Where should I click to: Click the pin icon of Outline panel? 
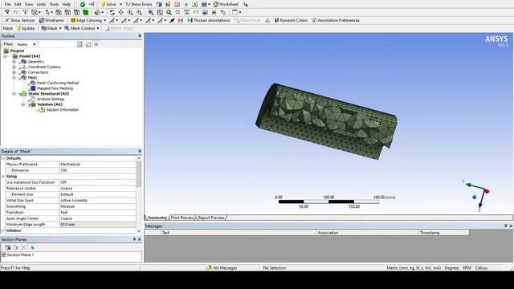coord(140,35)
